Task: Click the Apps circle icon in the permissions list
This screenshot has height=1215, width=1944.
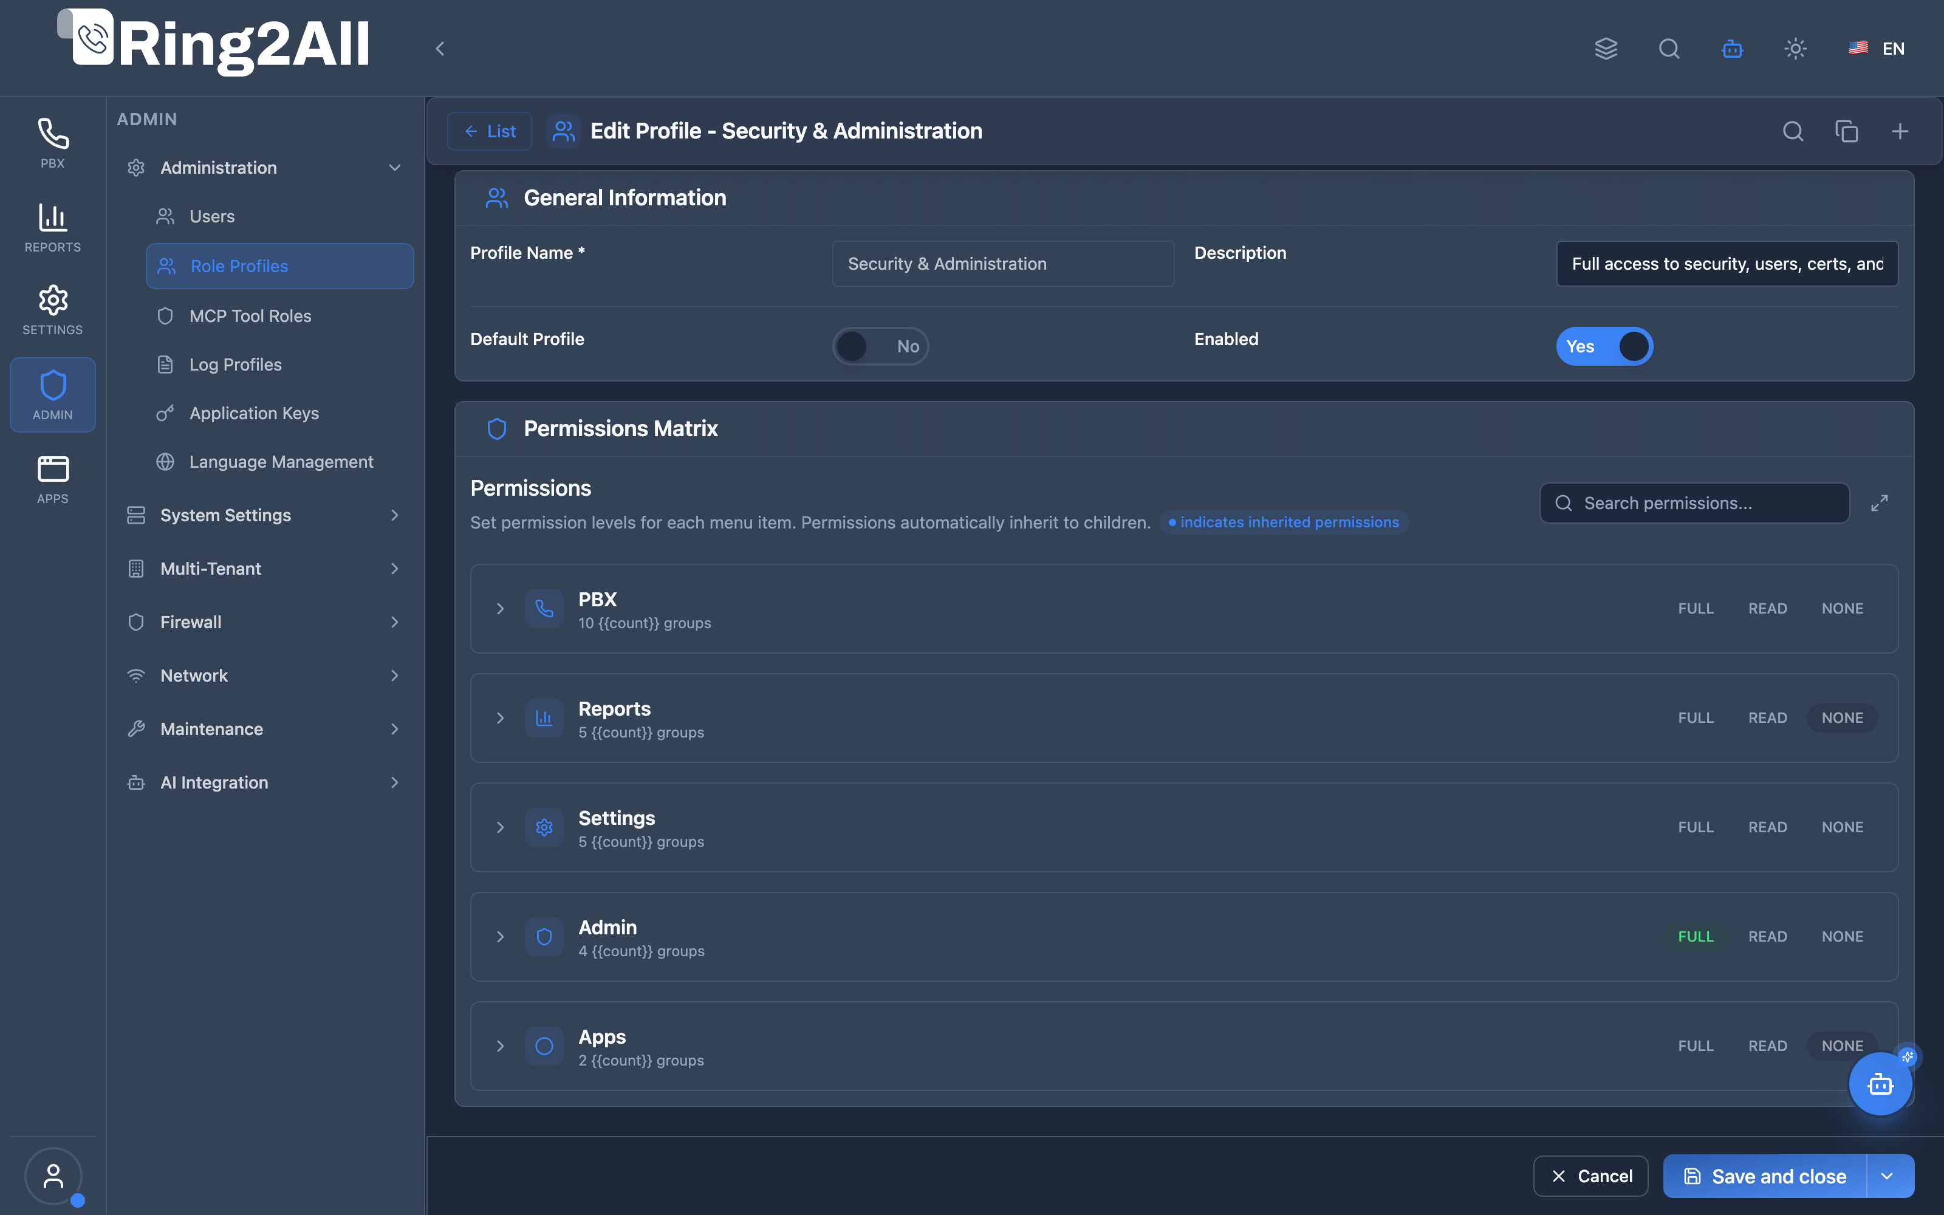Action: 544,1046
